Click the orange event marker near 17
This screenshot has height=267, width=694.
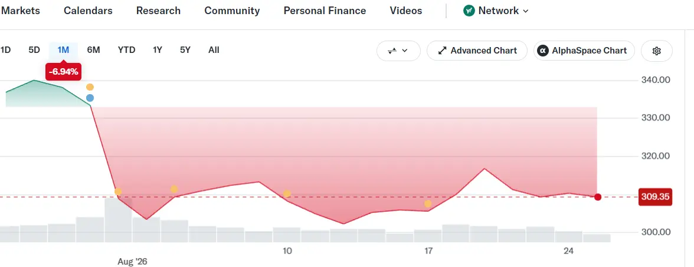click(x=427, y=203)
